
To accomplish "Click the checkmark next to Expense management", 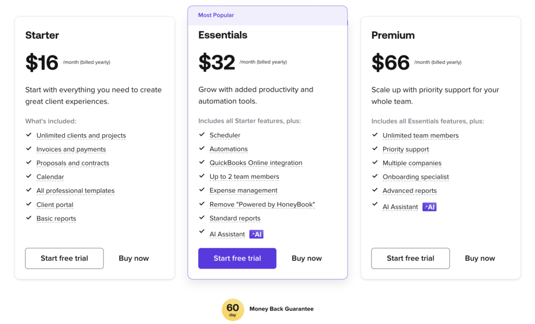I will (x=202, y=190).
